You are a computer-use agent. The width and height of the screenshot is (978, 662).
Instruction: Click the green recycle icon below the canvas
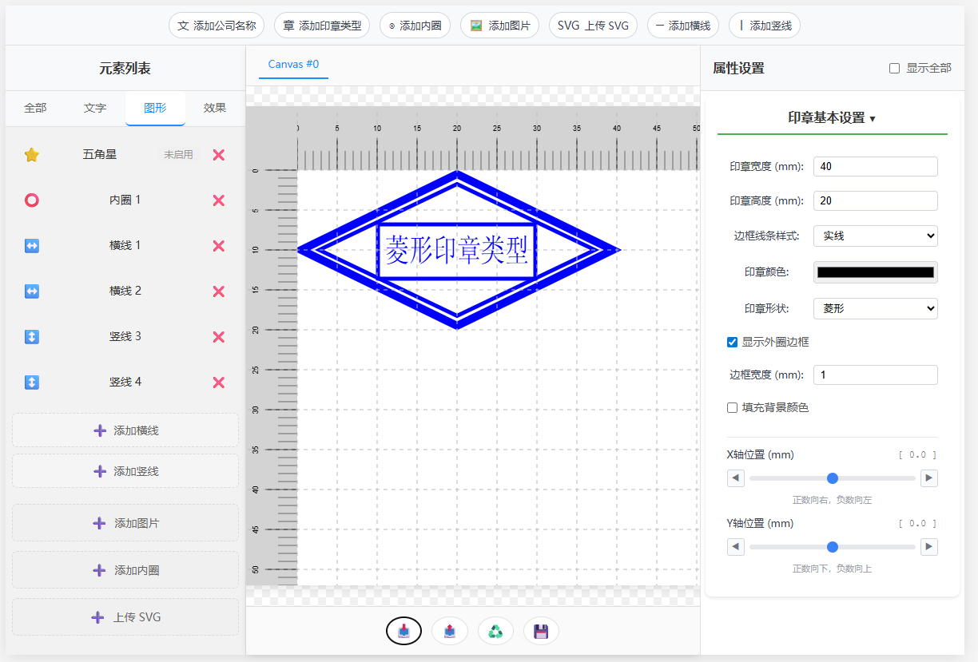(495, 632)
